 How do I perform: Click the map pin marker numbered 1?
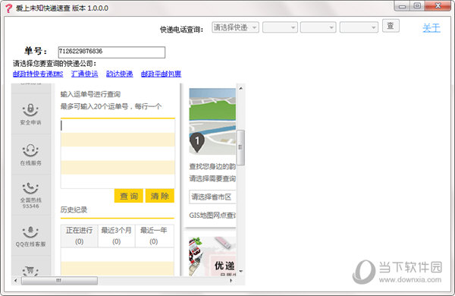tap(197, 142)
